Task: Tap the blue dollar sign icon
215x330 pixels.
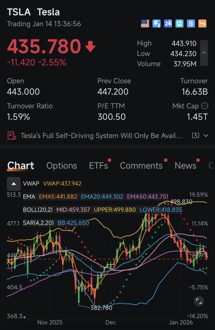Action: pyautogui.click(x=191, y=23)
